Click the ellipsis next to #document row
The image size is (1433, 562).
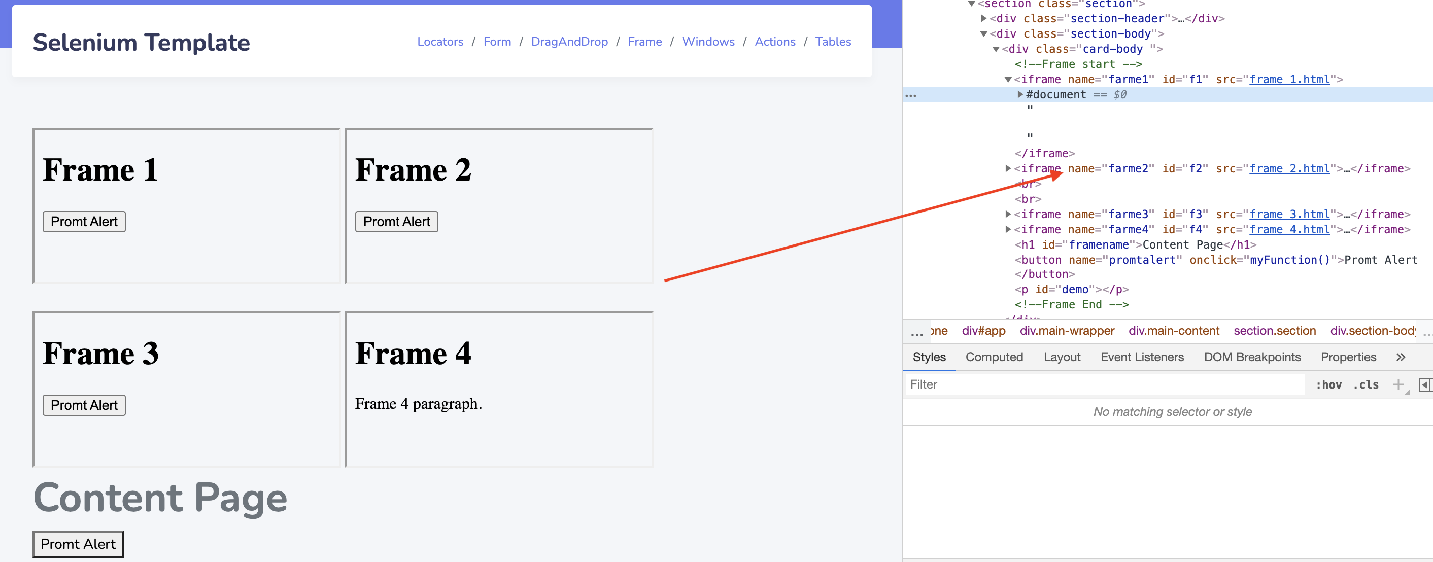[911, 95]
